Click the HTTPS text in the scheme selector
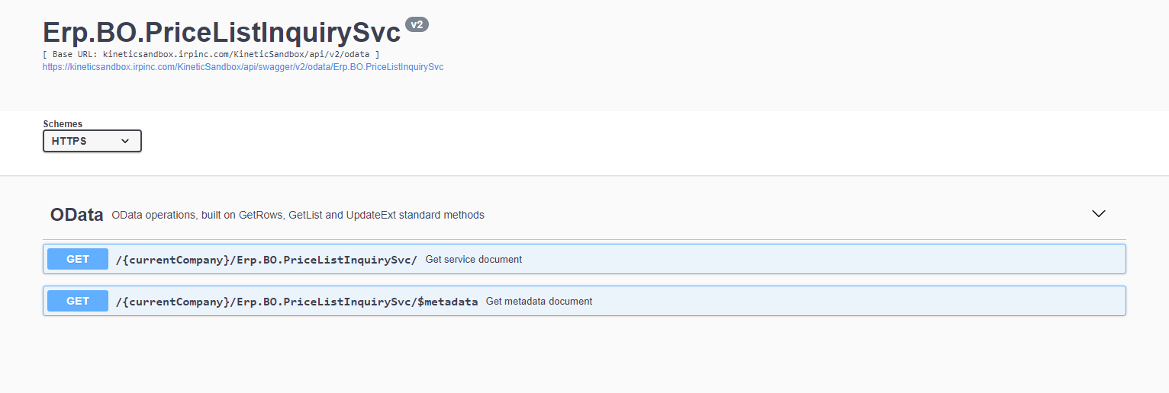The height and width of the screenshot is (393, 1169). point(69,141)
